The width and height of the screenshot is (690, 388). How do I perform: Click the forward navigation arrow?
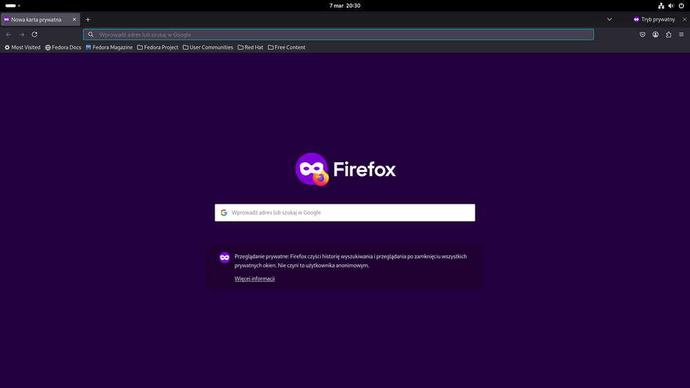click(x=21, y=35)
